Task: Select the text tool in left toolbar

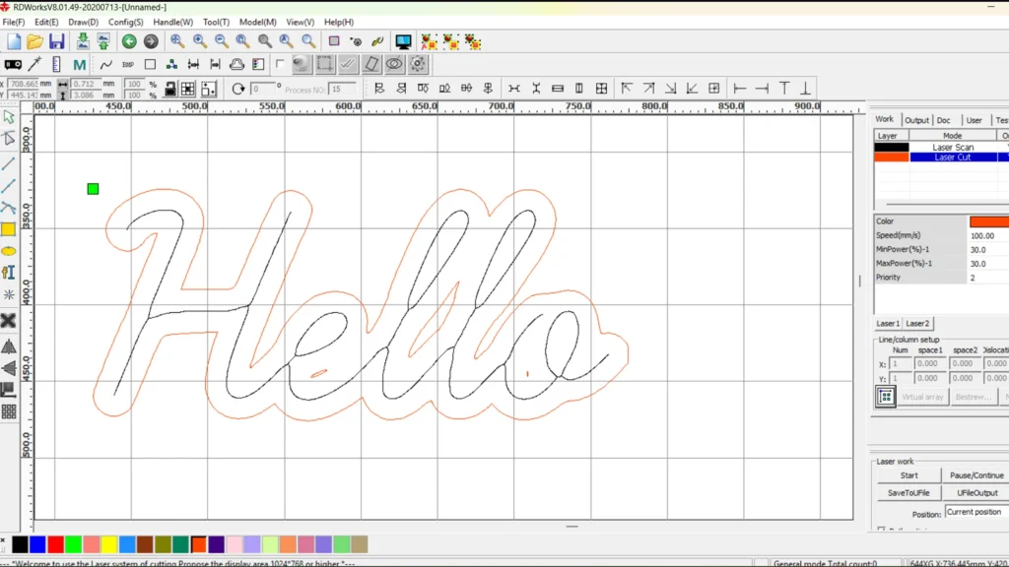Action: [8, 273]
